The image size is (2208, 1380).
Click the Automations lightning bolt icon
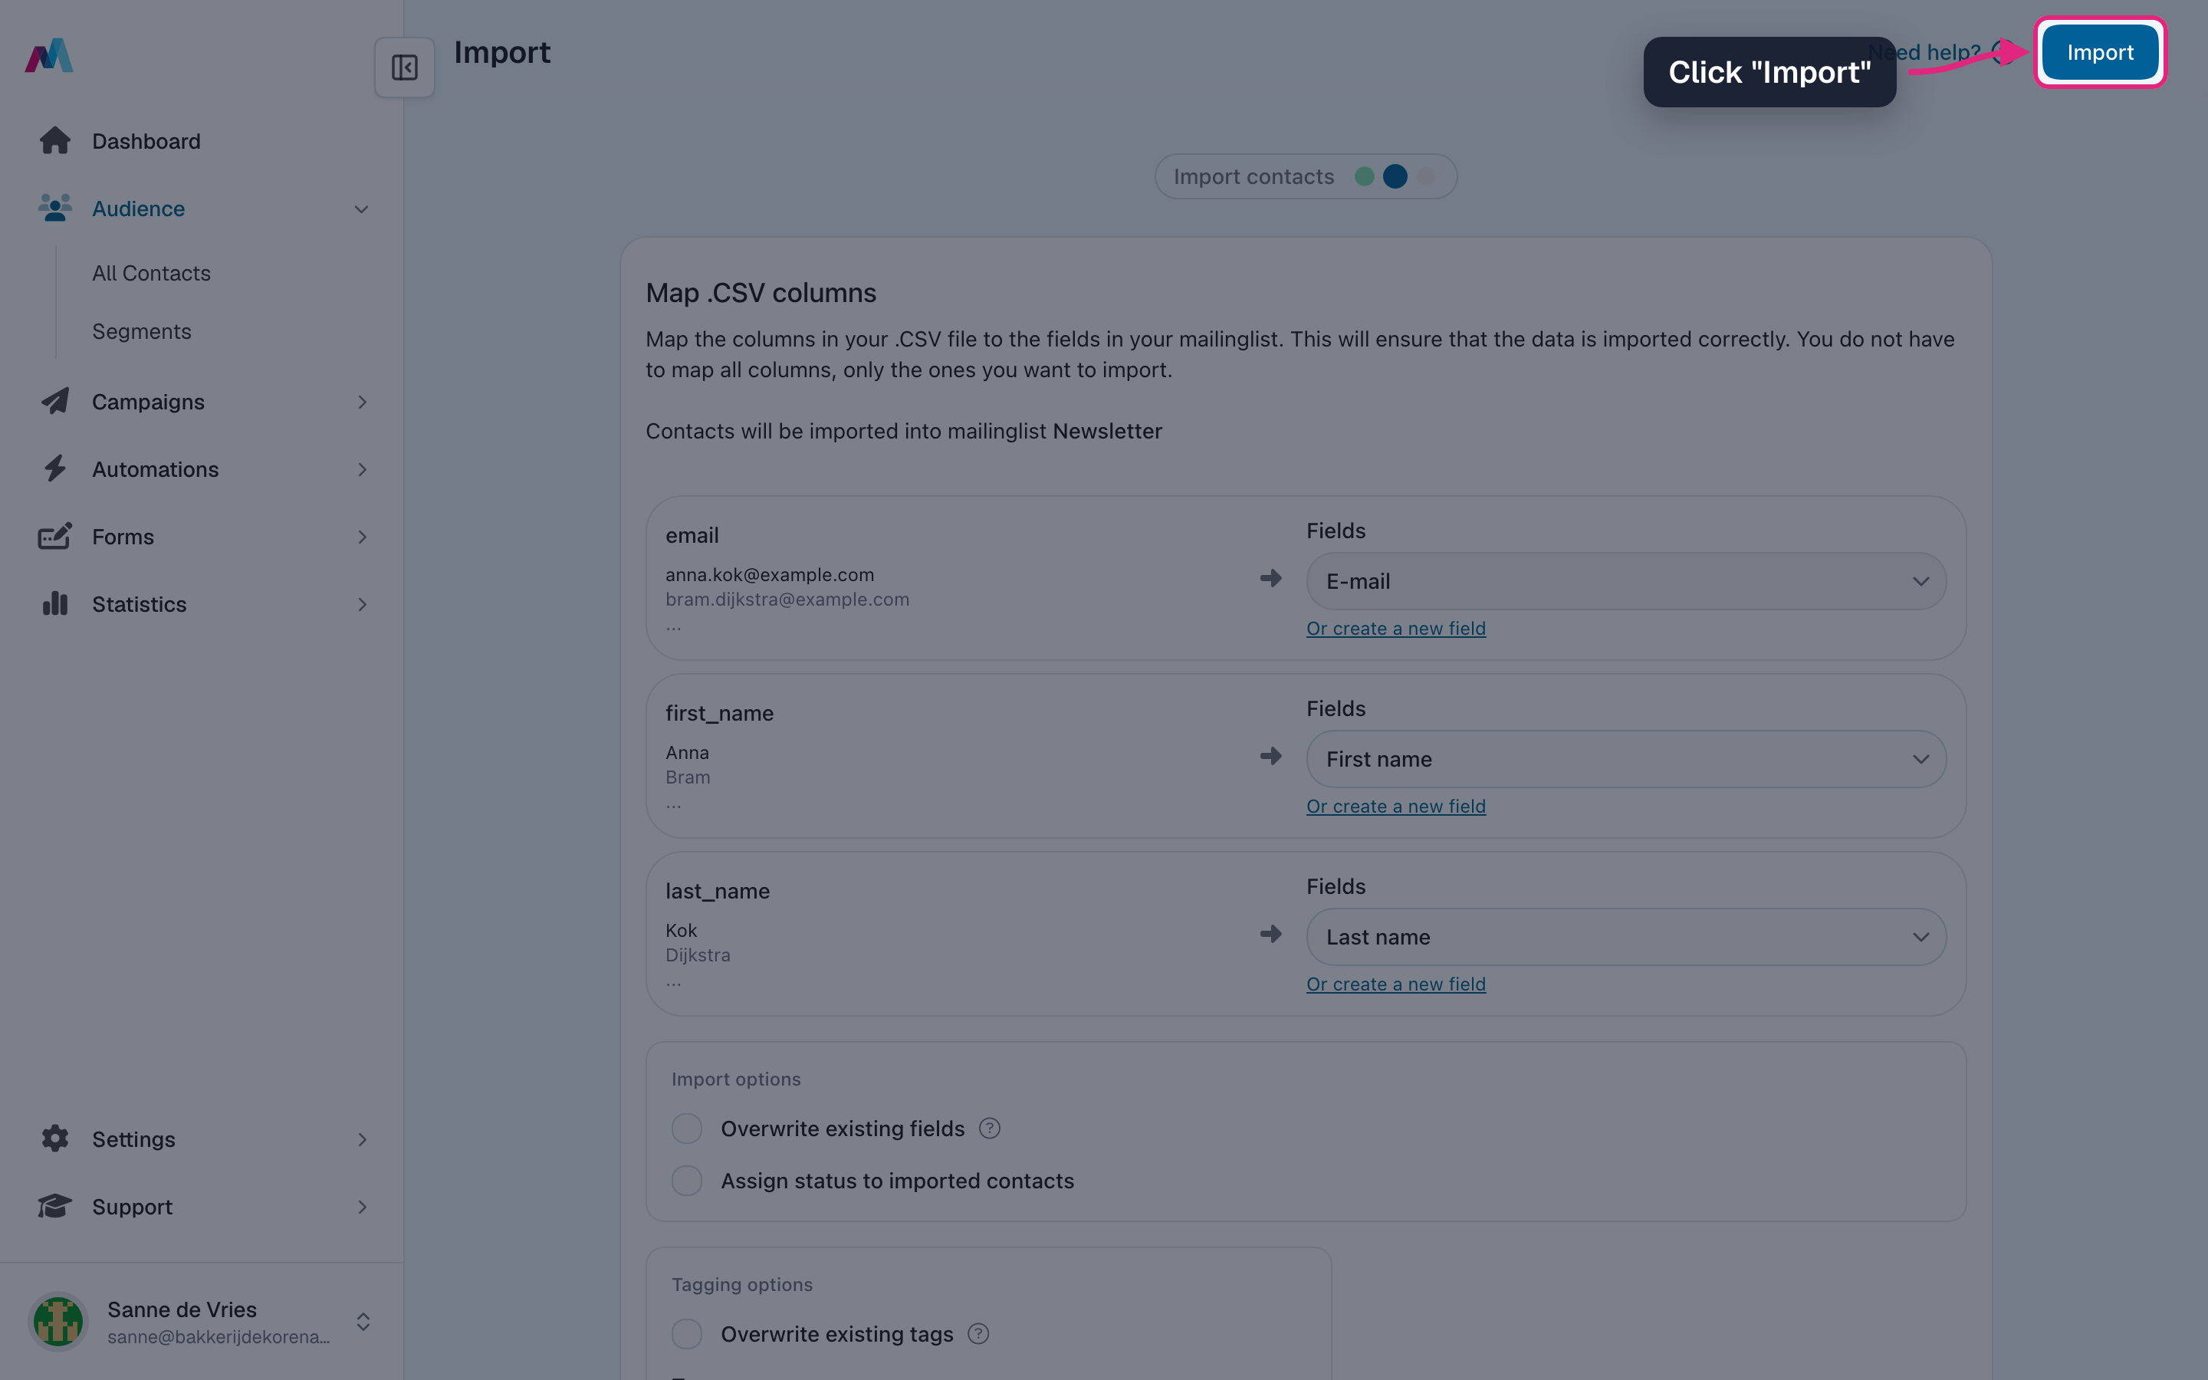54,469
